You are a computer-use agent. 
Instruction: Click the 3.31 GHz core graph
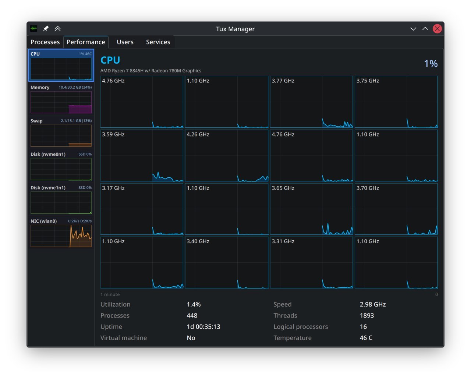coord(311,262)
